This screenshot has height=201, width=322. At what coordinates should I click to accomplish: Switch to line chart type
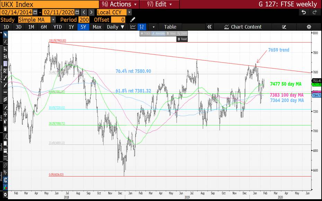pyautogui.click(x=133, y=27)
